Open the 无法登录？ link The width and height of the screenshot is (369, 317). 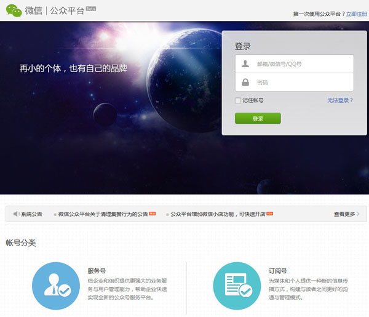(340, 100)
